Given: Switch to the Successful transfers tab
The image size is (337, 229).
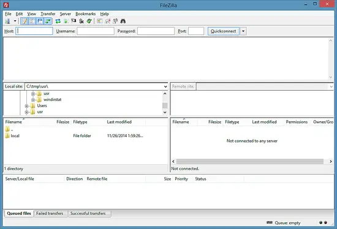Looking at the screenshot, I should [x=88, y=214].
